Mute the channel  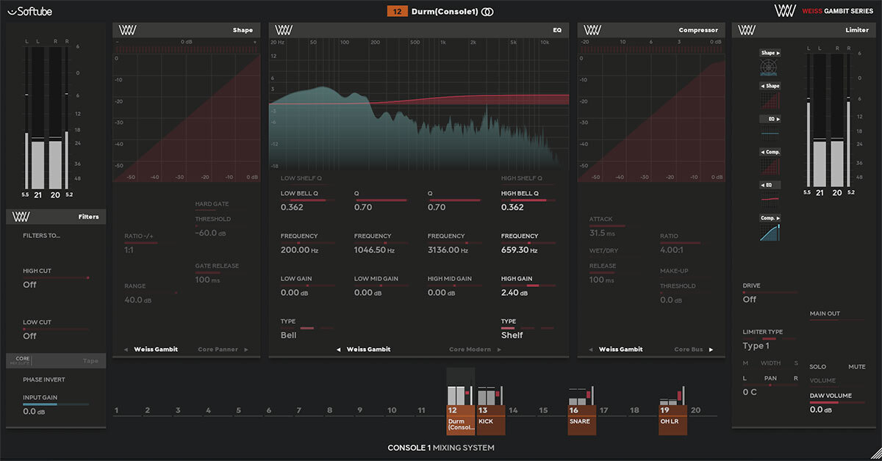pos(857,366)
